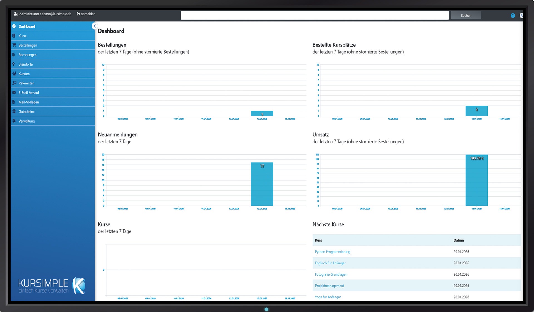The height and width of the screenshot is (312, 534).
Task: Open the Mail-Vorlagen menu item
Action: click(29, 102)
